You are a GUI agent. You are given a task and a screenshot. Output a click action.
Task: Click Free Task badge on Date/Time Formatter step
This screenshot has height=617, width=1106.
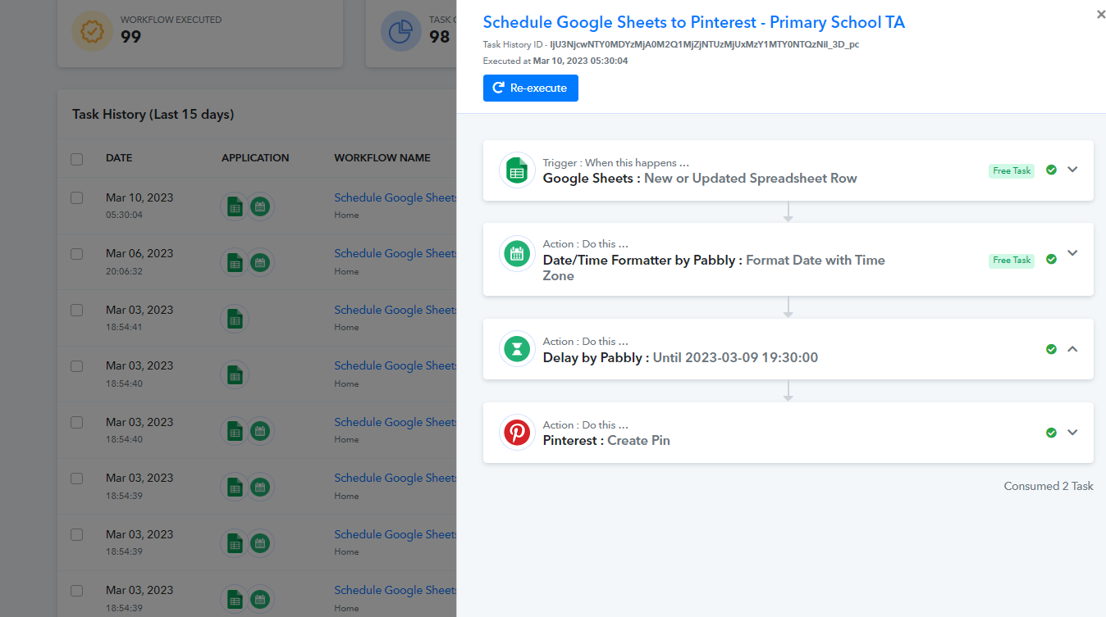[1012, 260]
